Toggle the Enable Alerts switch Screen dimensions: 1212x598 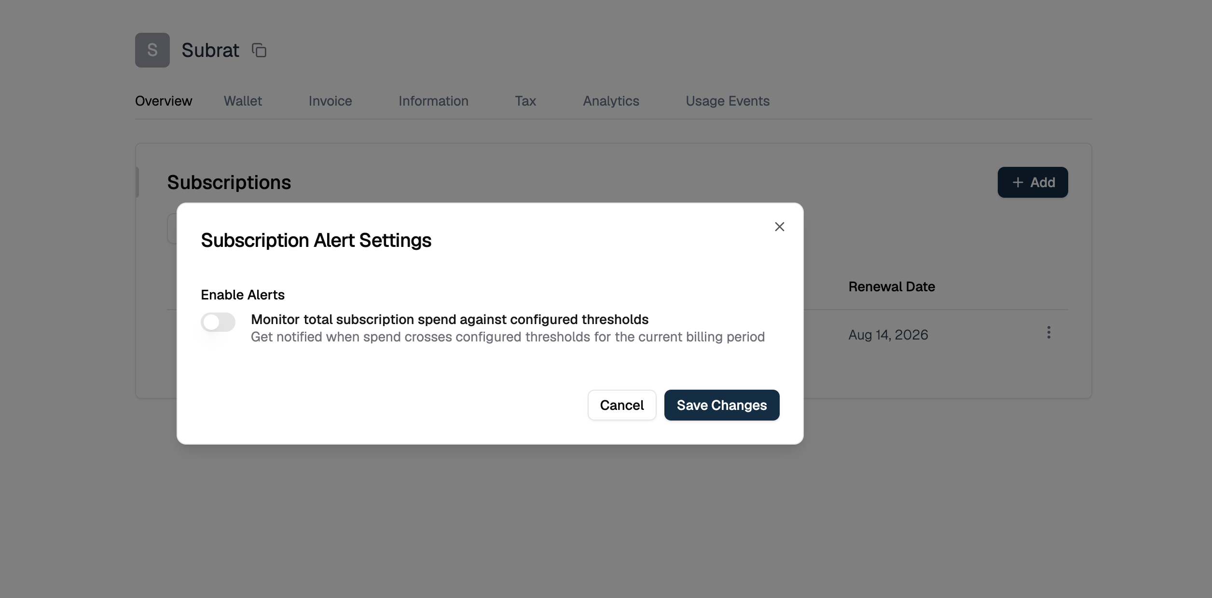click(x=218, y=322)
